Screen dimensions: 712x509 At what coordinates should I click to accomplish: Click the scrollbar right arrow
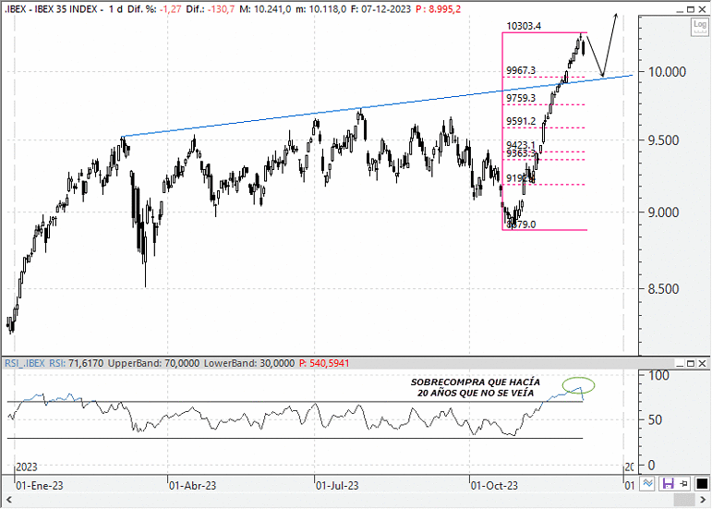click(702, 500)
